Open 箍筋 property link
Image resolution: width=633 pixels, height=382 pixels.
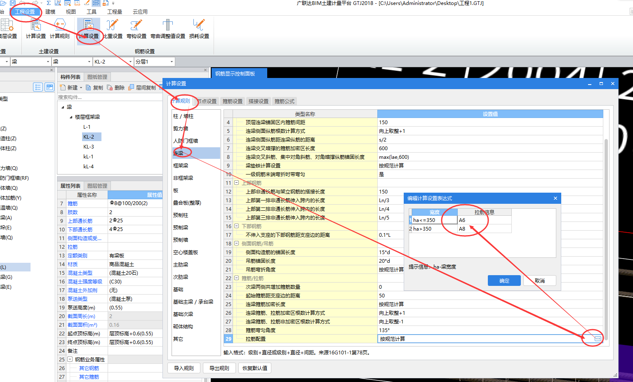point(73,203)
